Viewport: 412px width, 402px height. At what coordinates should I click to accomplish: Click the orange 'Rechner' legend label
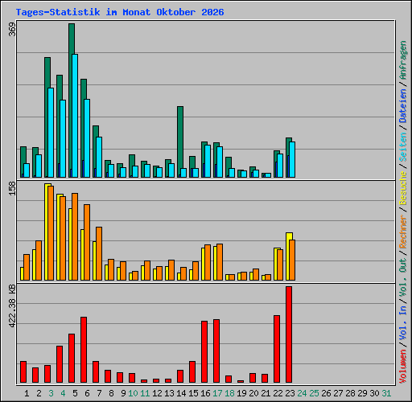tap(403, 232)
